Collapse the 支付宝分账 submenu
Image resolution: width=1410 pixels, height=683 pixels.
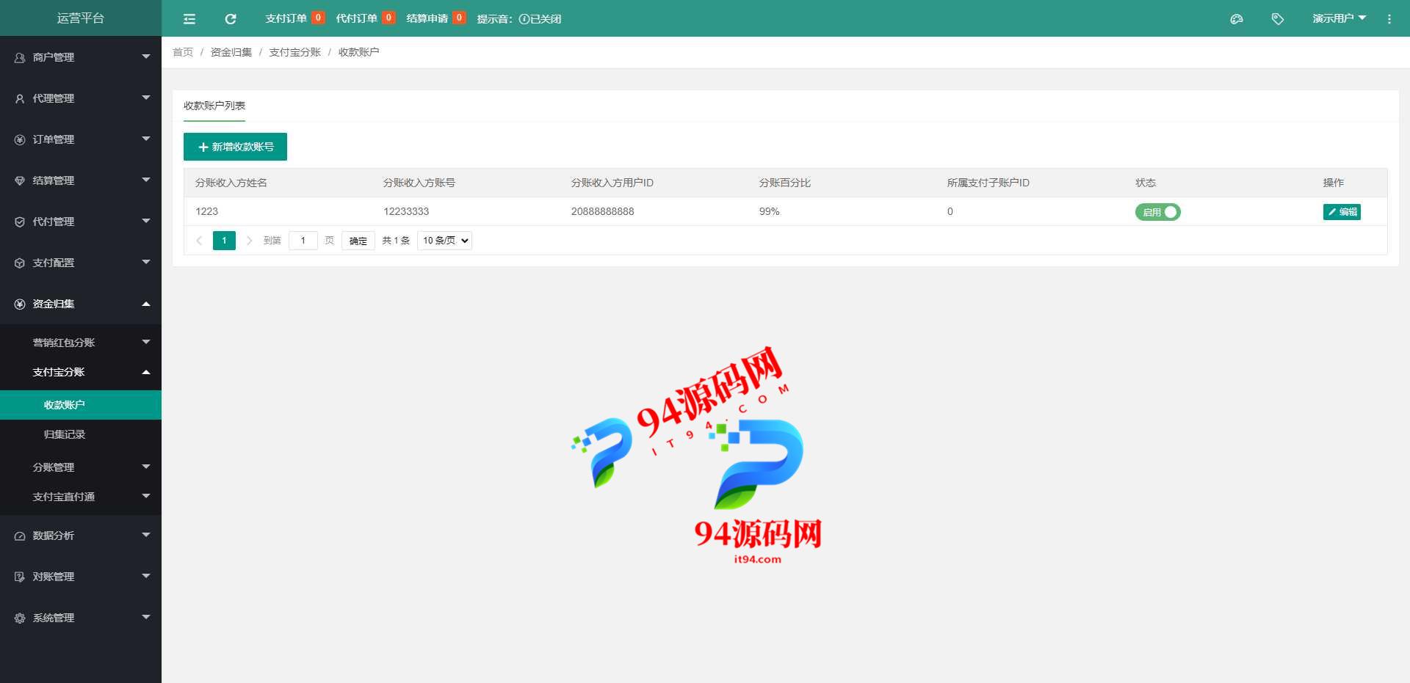coord(81,372)
